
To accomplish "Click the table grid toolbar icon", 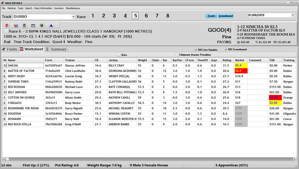I will [33, 25].
